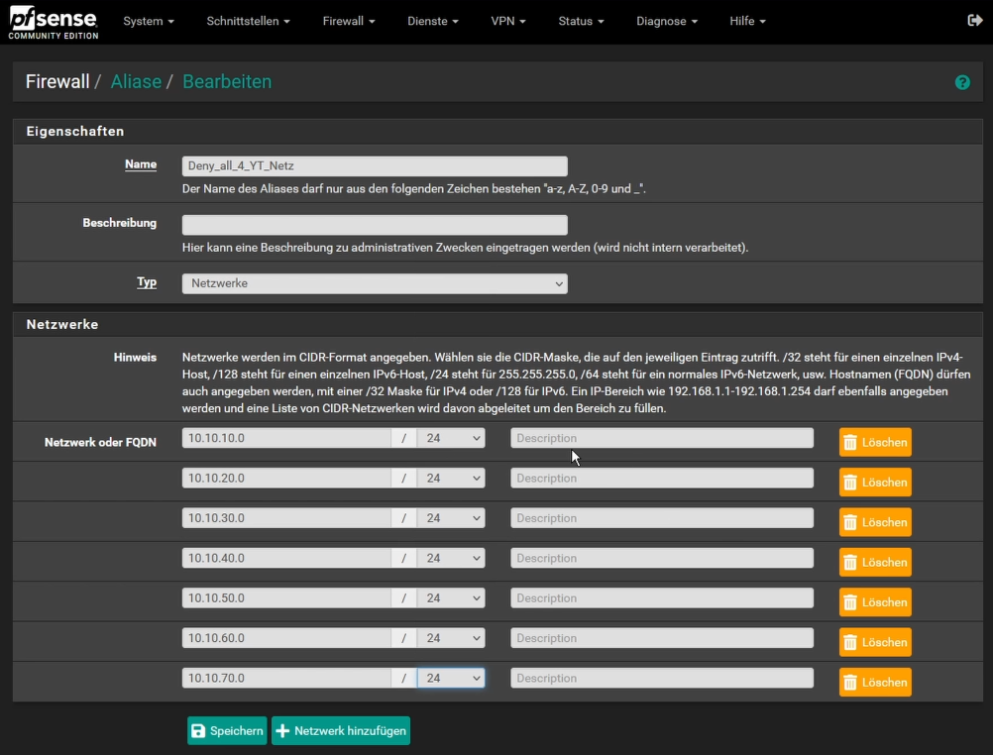Open CIDR mask dropdown for 10.10.60.0

click(451, 638)
